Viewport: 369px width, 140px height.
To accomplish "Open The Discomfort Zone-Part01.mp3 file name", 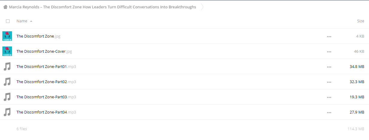I will coord(46,67).
